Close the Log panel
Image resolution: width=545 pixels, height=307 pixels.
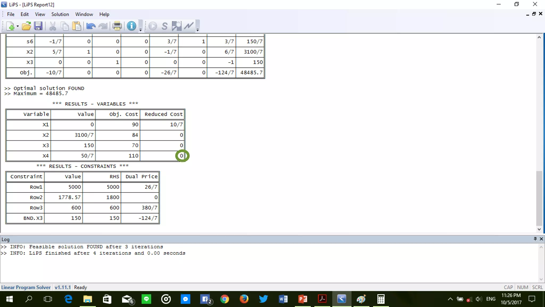click(541, 239)
